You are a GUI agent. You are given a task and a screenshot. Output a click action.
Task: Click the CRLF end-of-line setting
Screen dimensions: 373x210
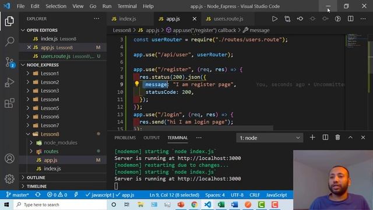(x=255, y=195)
